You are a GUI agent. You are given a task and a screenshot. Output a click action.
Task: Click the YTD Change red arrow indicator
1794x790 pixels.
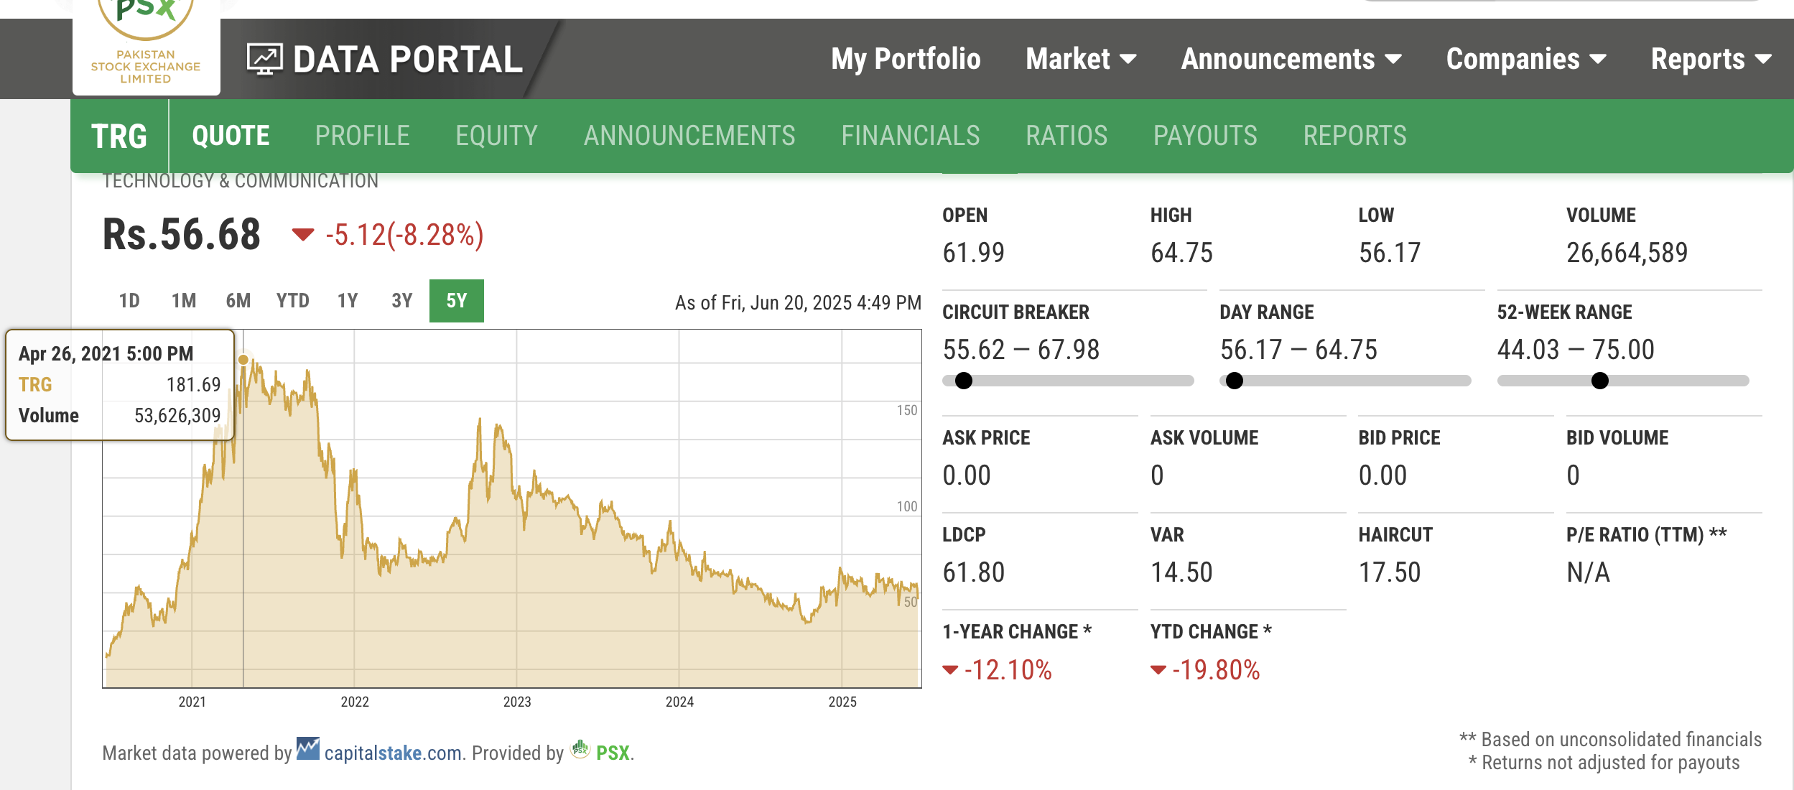(1158, 670)
